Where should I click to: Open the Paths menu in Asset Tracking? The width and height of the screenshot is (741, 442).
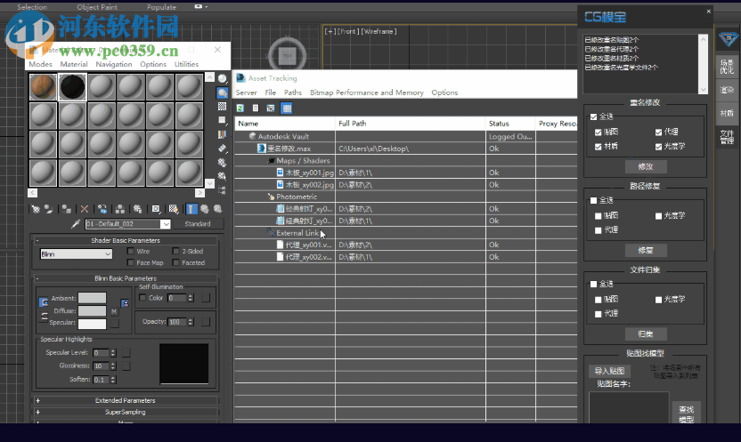coord(292,92)
